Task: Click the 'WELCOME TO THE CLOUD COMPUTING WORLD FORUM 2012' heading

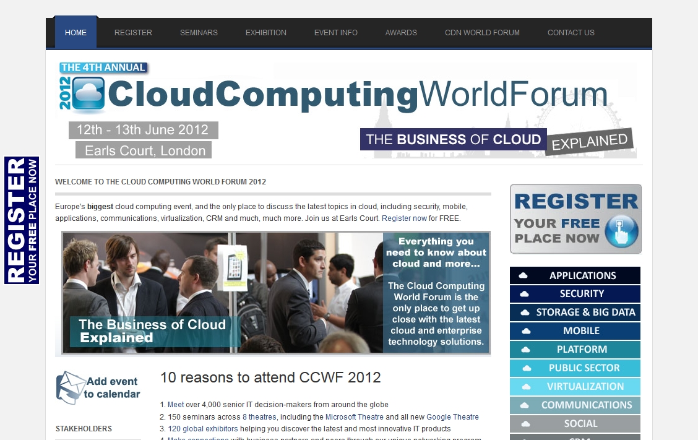Action: (161, 182)
